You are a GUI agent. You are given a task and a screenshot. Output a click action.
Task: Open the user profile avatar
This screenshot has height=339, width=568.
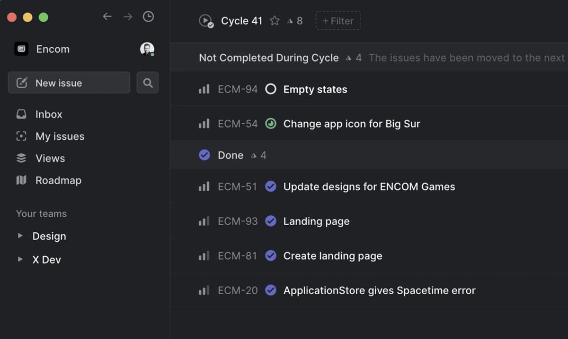pyautogui.click(x=147, y=49)
